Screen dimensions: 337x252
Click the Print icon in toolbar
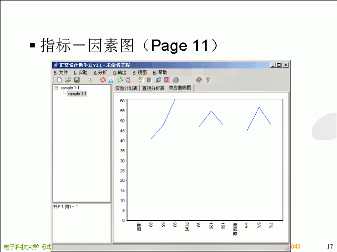point(175,80)
